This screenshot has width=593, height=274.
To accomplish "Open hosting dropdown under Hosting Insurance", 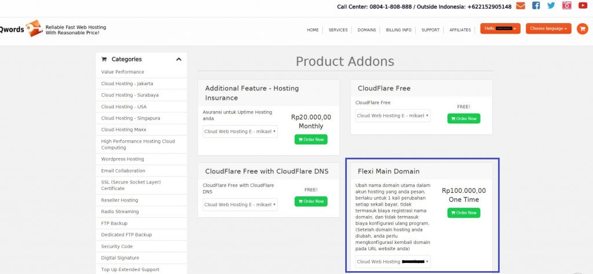I will point(240,131).
